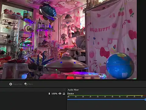Select source row left of battery icon
Screen dimensions: 146x110
24,94
